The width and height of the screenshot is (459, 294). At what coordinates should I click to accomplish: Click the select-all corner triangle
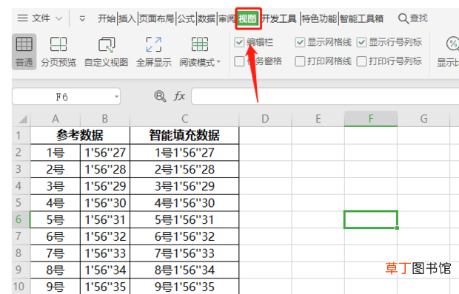(23, 119)
